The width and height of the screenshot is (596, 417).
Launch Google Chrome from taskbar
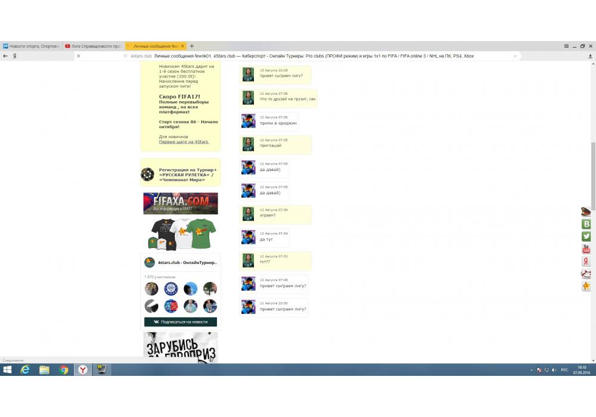tap(64, 370)
